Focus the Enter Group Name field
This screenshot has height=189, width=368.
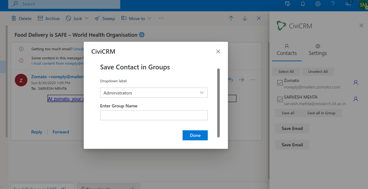tap(154, 115)
